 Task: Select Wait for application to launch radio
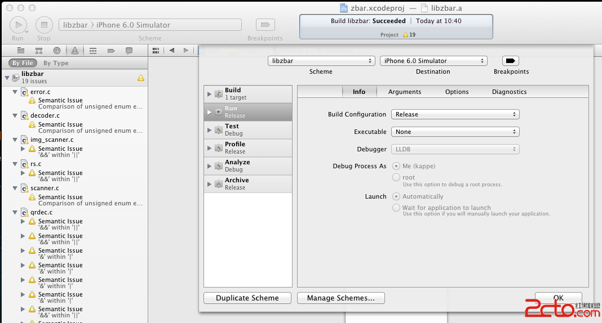396,207
